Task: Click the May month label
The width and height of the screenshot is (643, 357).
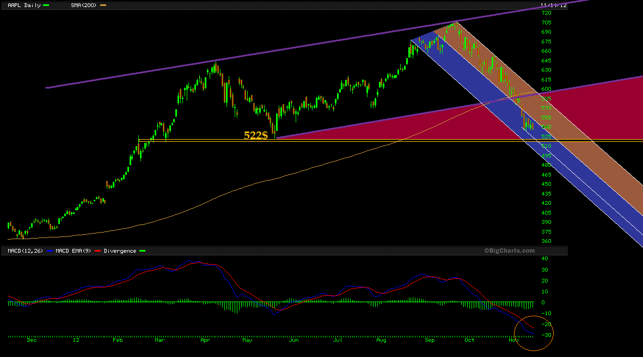Action: (x=247, y=340)
